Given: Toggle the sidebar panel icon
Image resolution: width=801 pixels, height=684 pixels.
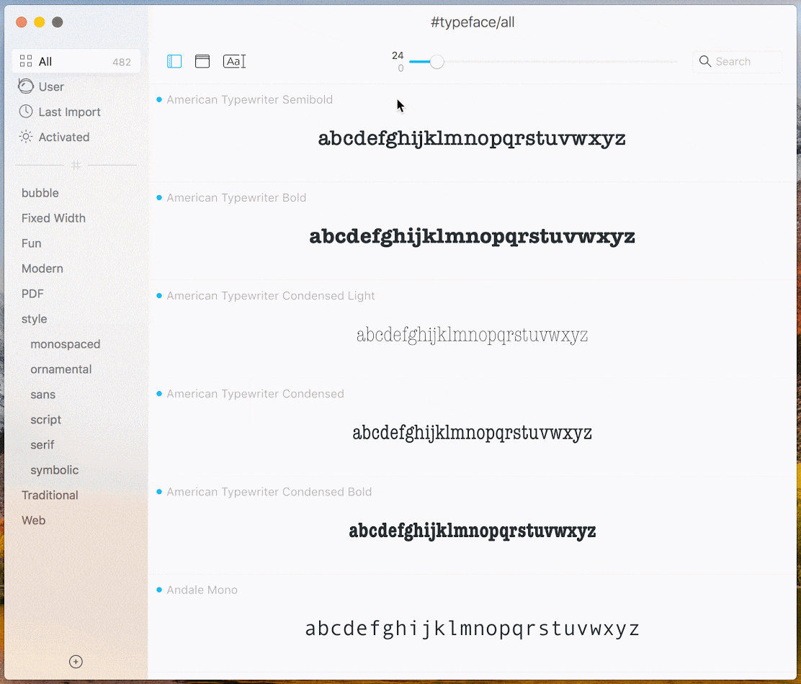Looking at the screenshot, I should pyautogui.click(x=174, y=61).
